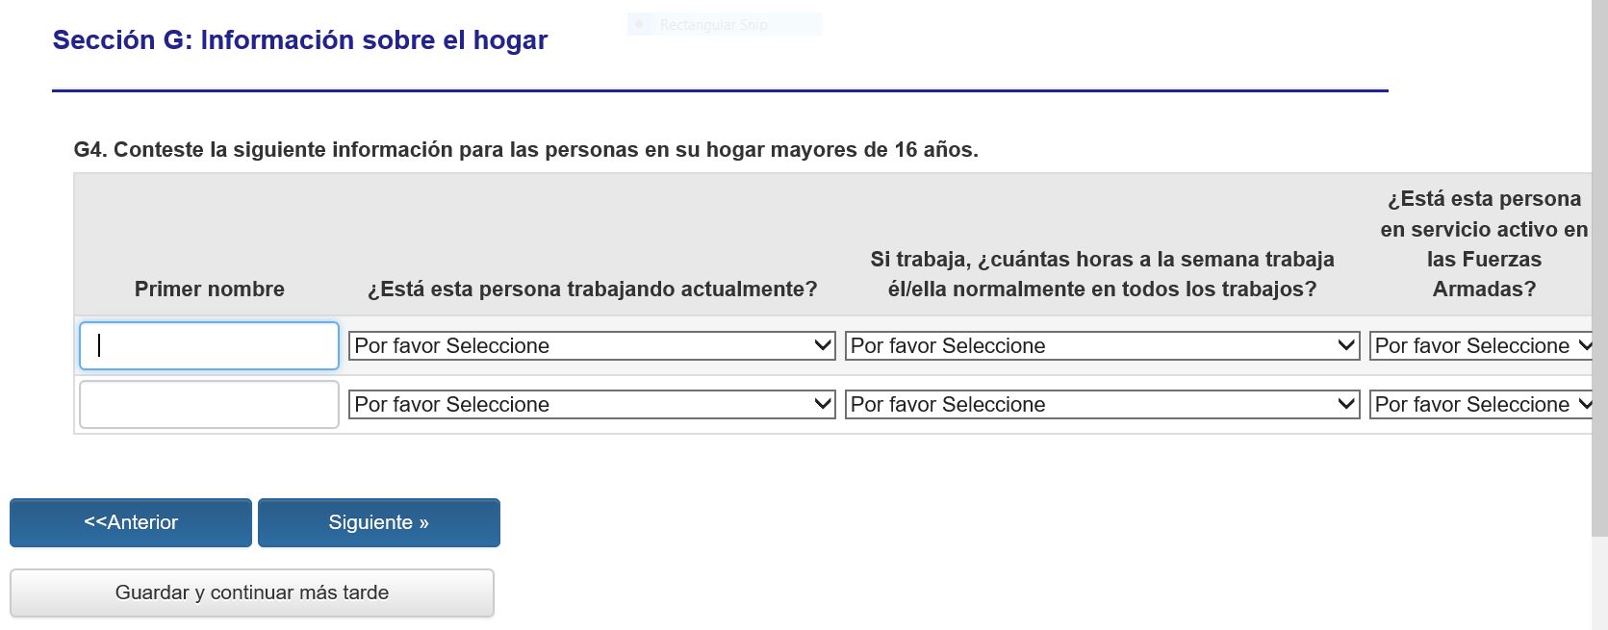The image size is (1608, 630).
Task: Open second row 'trabajando actualmente' dropdown
Action: (x=591, y=404)
